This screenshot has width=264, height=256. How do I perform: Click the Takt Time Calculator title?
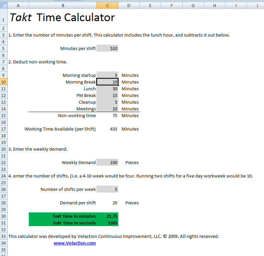[x=62, y=17]
